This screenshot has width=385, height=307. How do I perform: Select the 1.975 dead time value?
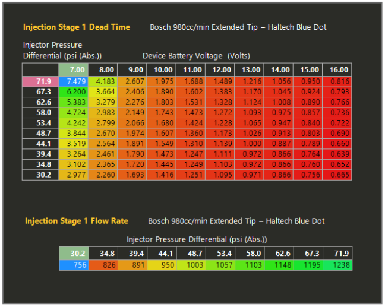point(162,81)
